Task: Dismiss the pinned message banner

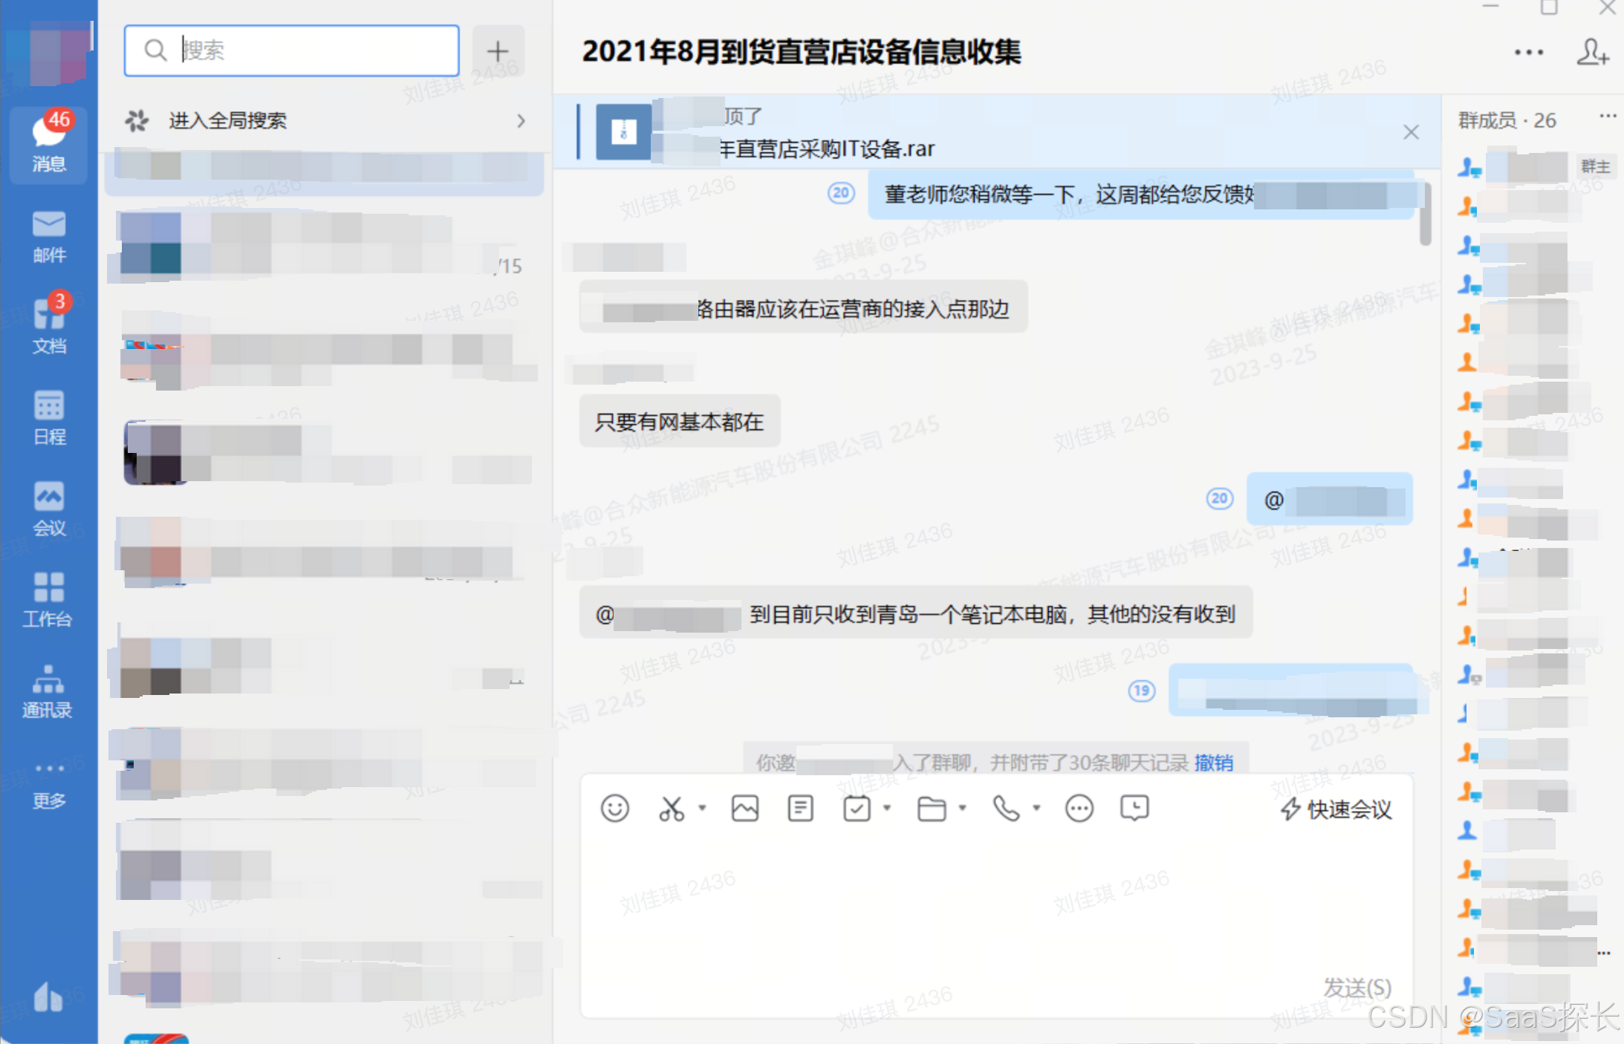Action: (1411, 132)
